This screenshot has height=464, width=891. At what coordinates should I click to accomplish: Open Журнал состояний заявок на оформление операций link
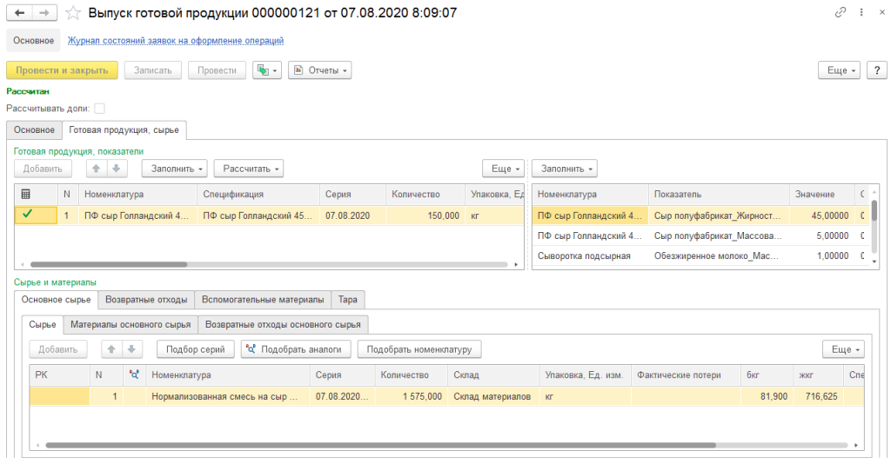coord(175,41)
